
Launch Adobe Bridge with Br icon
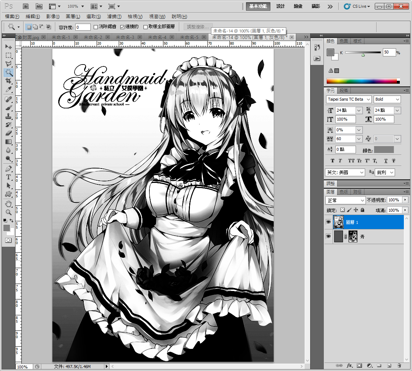click(26, 6)
